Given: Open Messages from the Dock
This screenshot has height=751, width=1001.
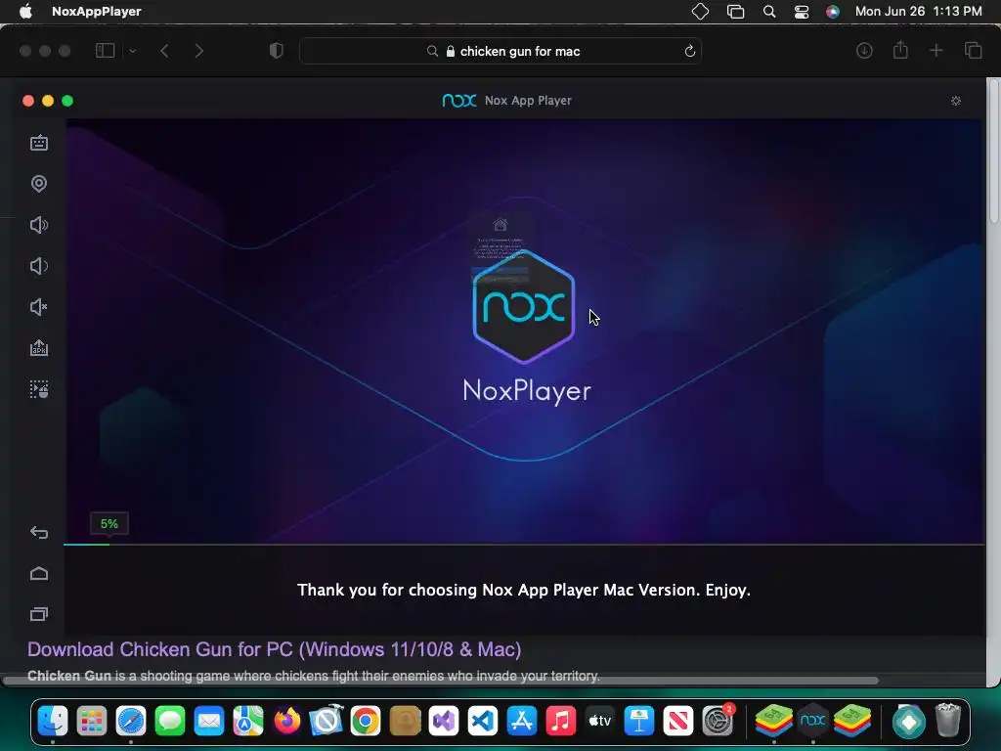Looking at the screenshot, I should coord(170,722).
